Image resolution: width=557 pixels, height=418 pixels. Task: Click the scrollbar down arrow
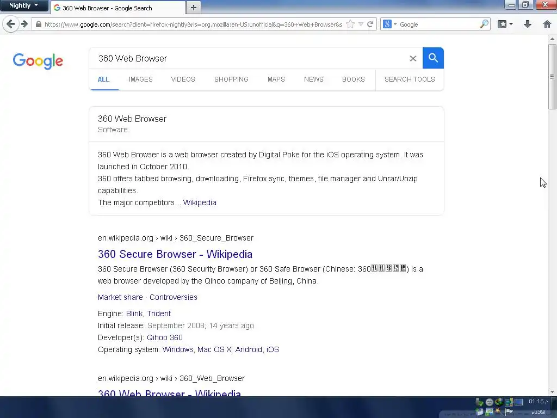[552, 392]
